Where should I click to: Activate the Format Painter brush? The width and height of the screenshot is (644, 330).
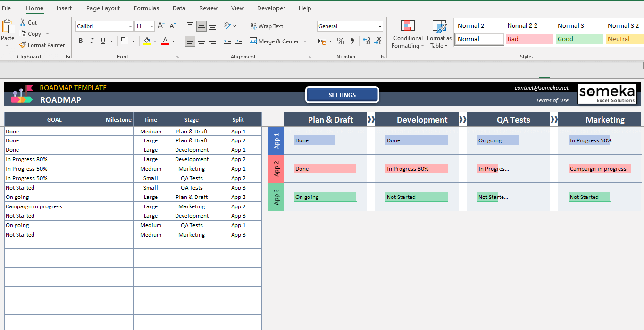[x=23, y=45]
